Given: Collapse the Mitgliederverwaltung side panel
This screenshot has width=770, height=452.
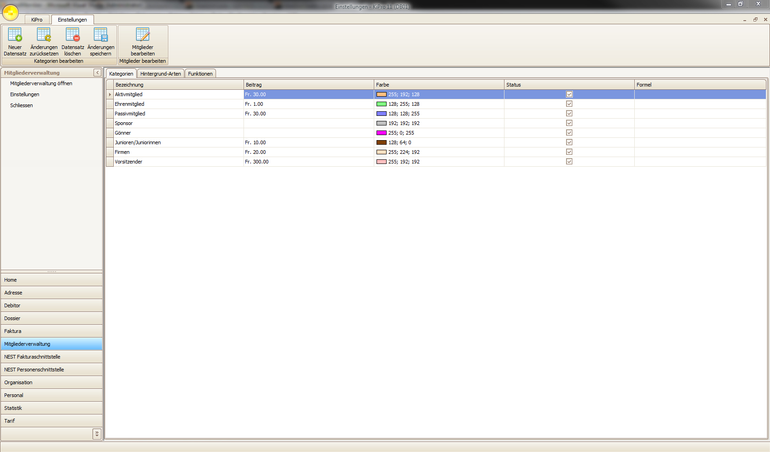Looking at the screenshot, I should [97, 73].
